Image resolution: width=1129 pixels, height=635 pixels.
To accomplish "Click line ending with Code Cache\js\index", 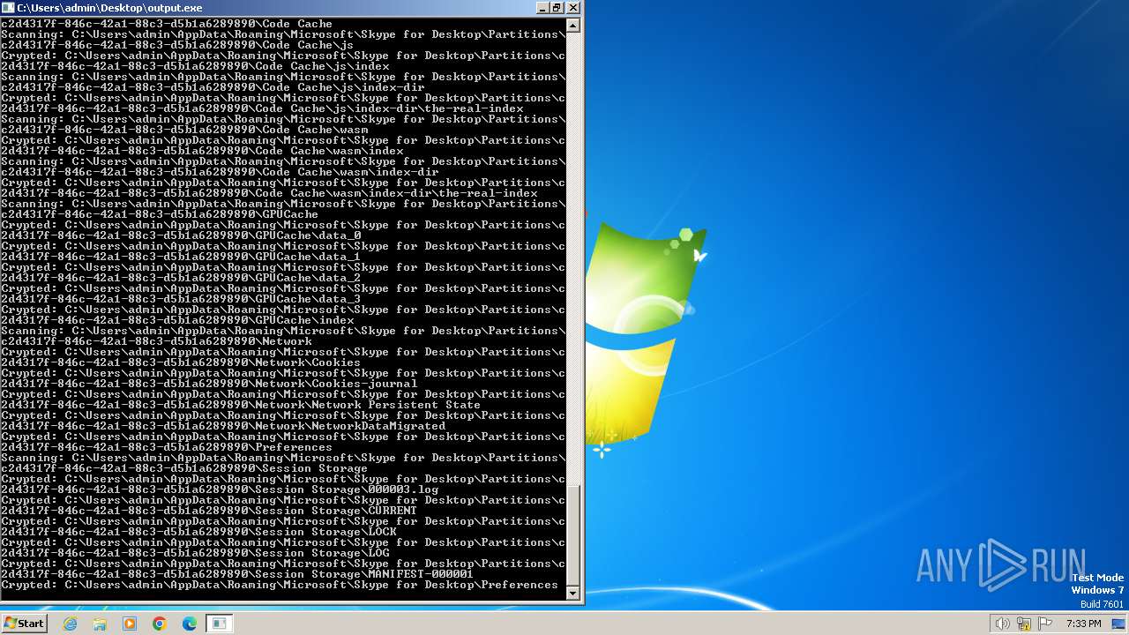I will pos(194,66).
